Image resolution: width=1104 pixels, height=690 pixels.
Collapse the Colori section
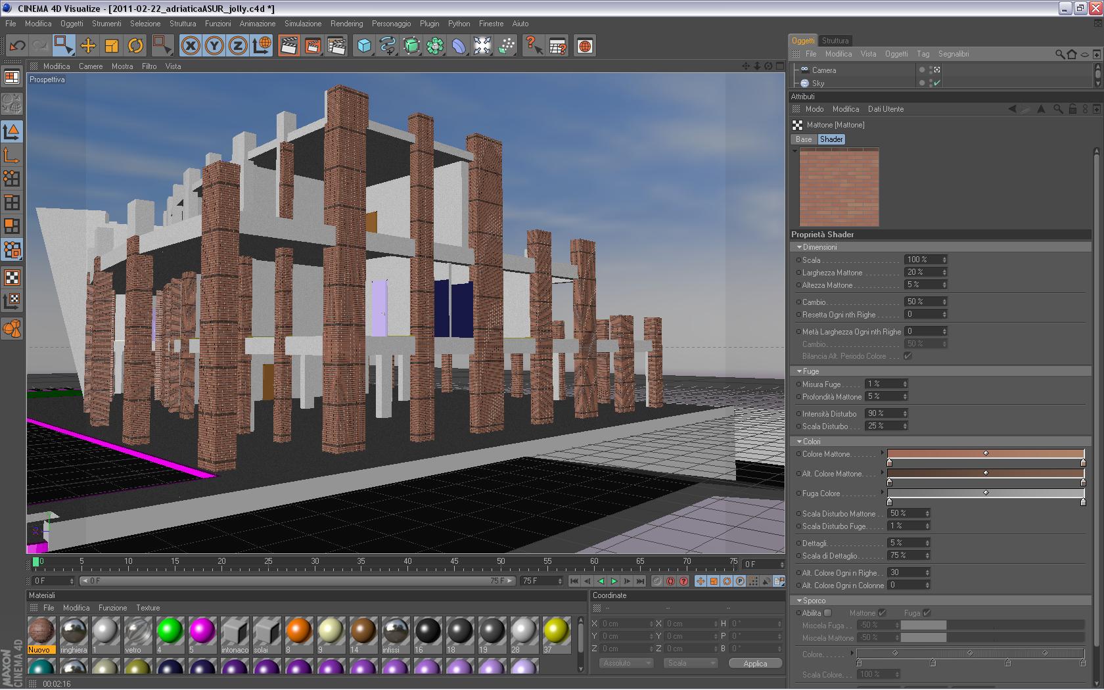click(799, 442)
